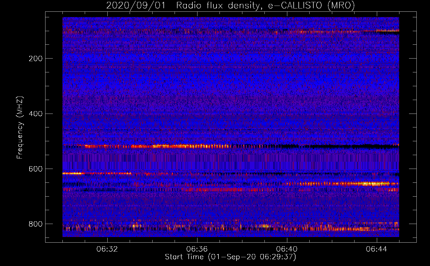Click the plot title '2020/09/01 Radio flux density, e-CALLISTO (MRO)'
The height and width of the screenshot is (266, 430).
(230, 5)
